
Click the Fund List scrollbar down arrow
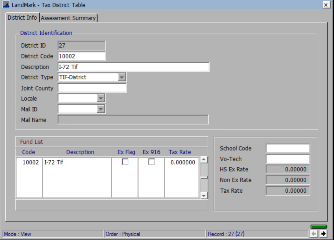(x=204, y=195)
